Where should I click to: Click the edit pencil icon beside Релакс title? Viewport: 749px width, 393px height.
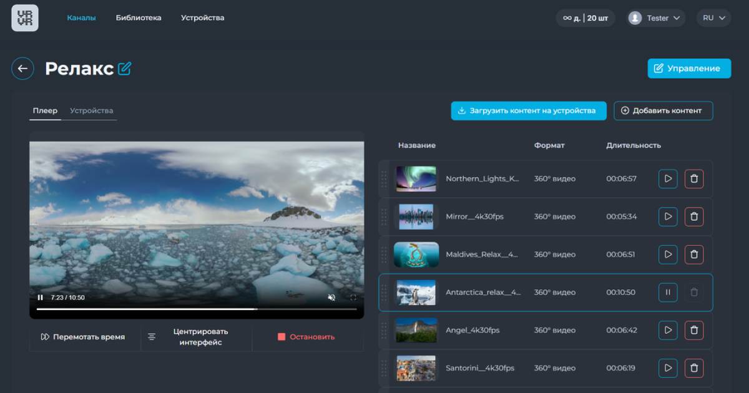(125, 69)
